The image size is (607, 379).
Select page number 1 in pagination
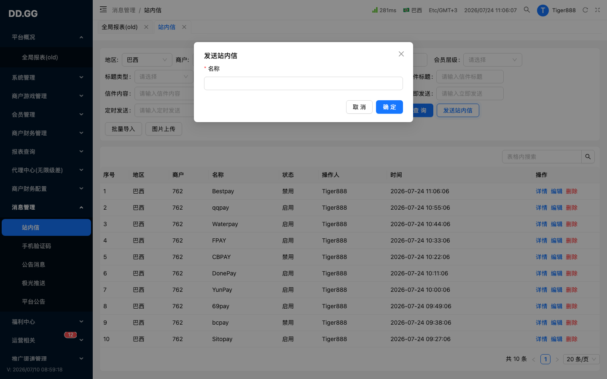(545, 359)
